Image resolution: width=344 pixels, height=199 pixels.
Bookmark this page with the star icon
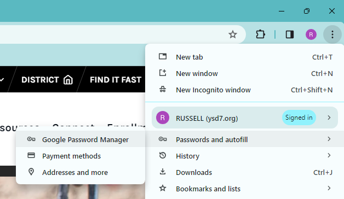[233, 34]
